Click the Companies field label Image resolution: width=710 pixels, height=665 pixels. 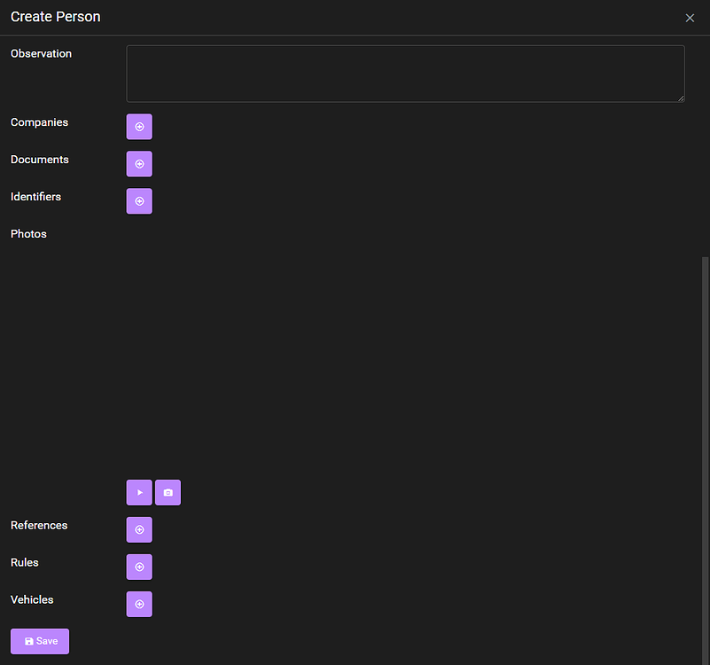tap(39, 122)
